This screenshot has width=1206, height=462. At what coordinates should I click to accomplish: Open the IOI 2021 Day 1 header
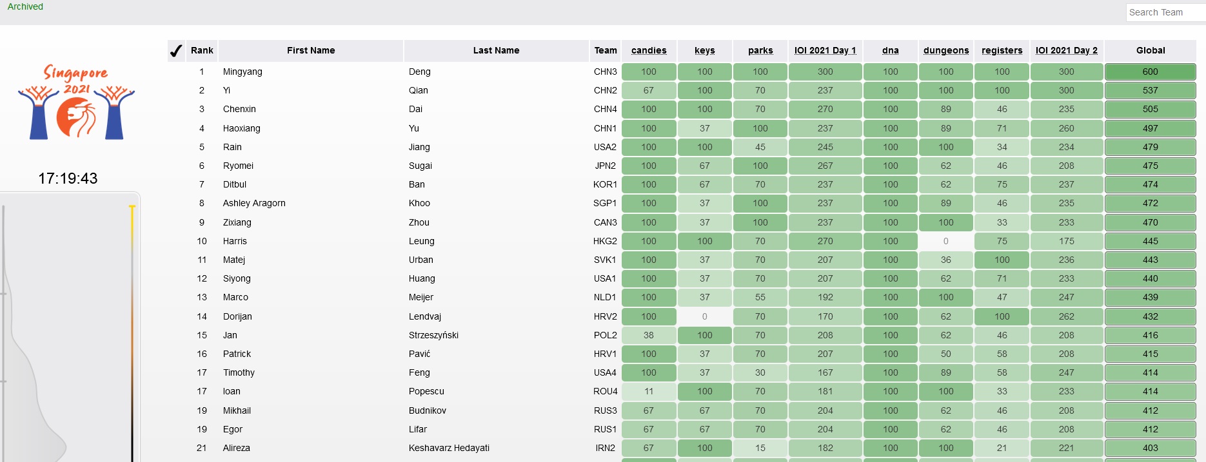[x=825, y=50]
